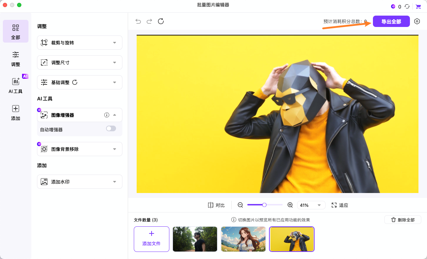Click the zoom level slider

click(x=264, y=205)
